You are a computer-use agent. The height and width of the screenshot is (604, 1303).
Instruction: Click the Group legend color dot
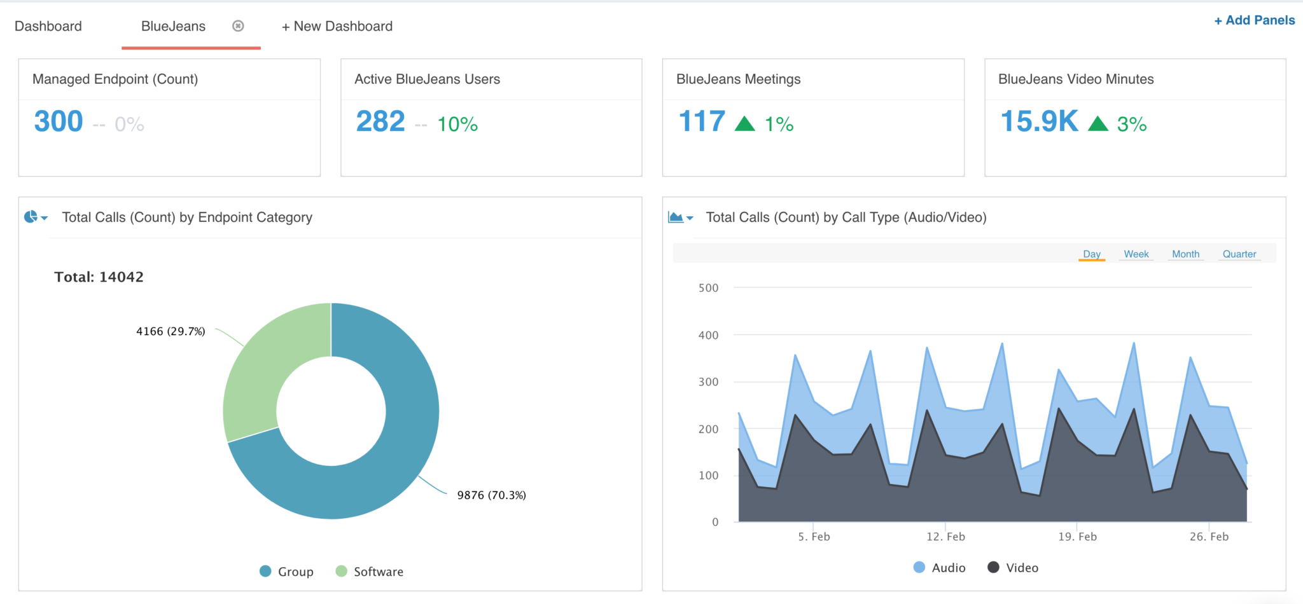pos(265,571)
